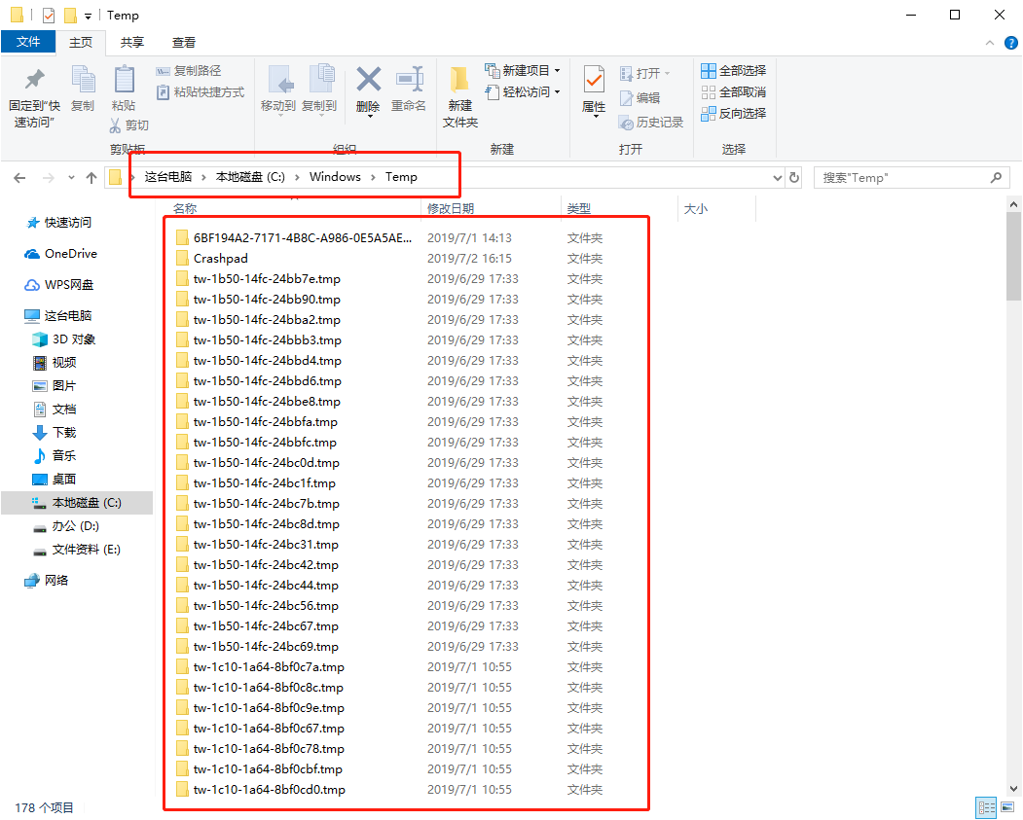
Task: Click the Pin to Quick Access icon
Action: [x=34, y=82]
